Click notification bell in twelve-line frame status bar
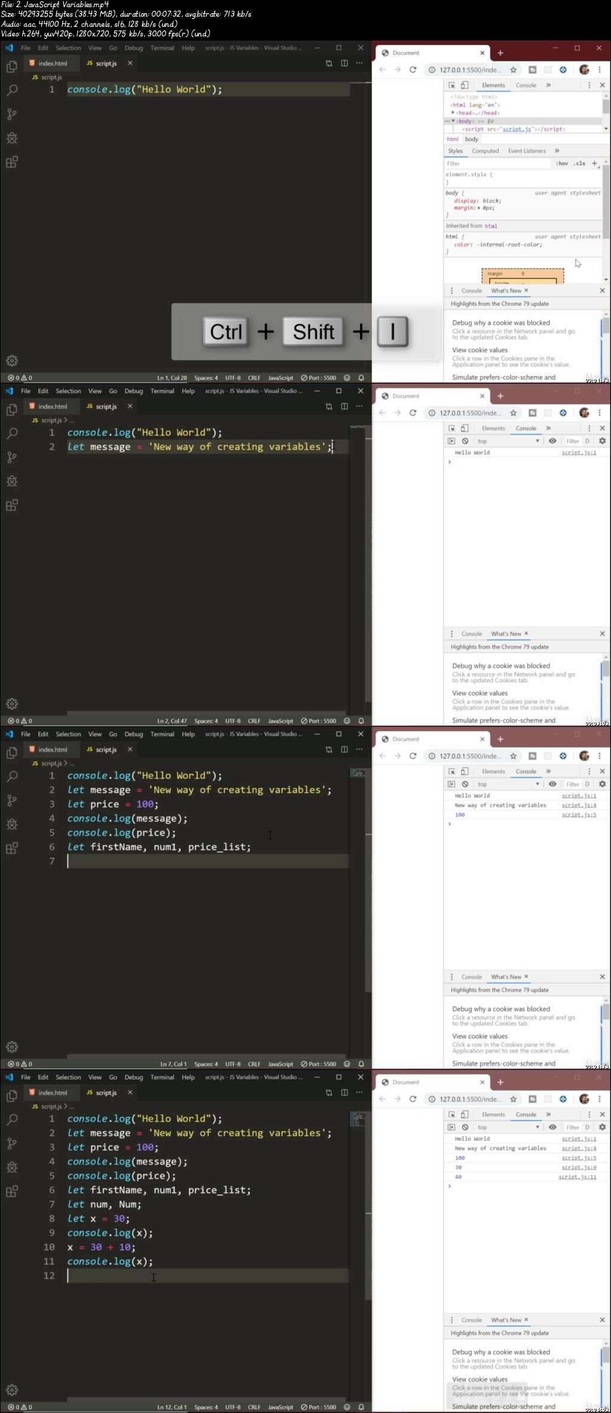Screen dimensions: 611x1413 [361, 1407]
